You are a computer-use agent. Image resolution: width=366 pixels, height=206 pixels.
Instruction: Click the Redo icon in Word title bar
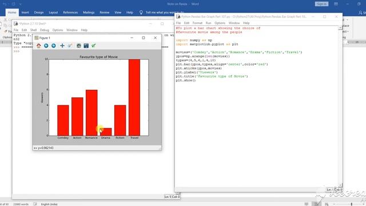click(13, 4)
